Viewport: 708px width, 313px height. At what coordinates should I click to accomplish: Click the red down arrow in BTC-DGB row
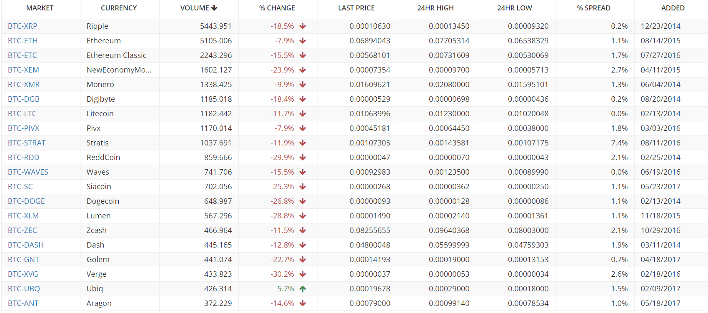[303, 99]
